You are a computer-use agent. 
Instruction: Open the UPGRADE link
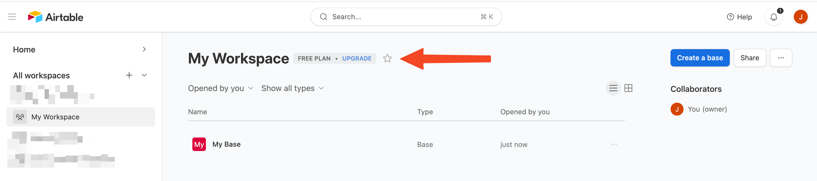[x=356, y=58]
